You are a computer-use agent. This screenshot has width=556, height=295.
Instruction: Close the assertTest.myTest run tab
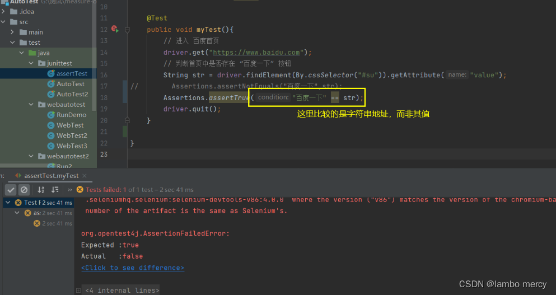click(x=85, y=176)
